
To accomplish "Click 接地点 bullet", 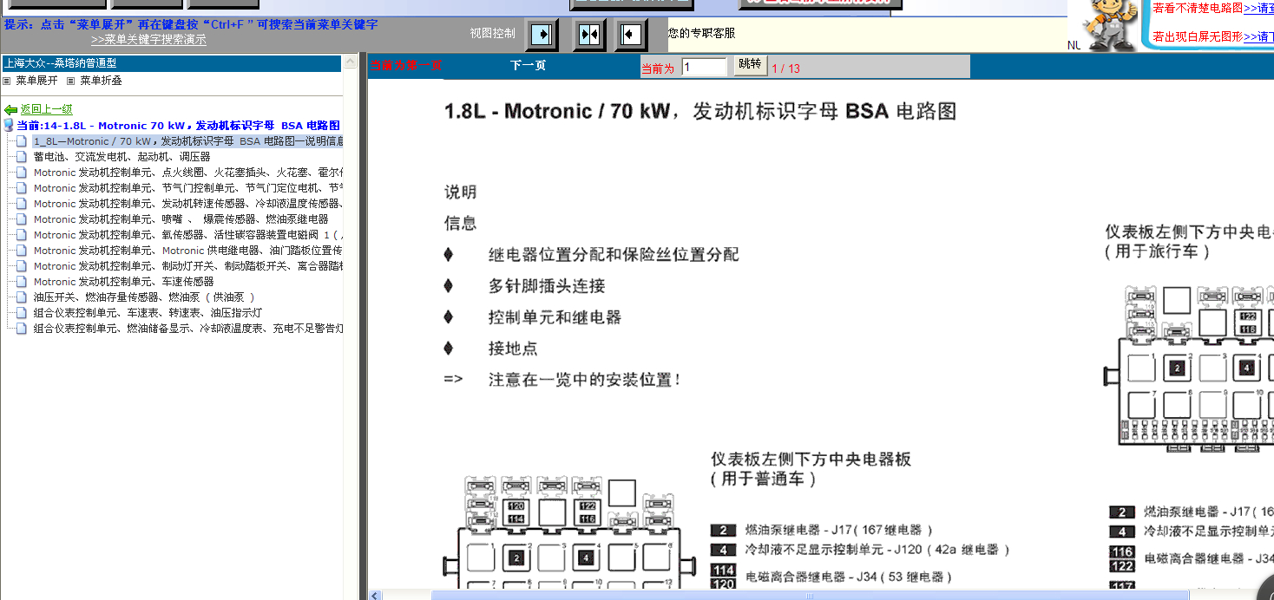I will pyautogui.click(x=513, y=349).
